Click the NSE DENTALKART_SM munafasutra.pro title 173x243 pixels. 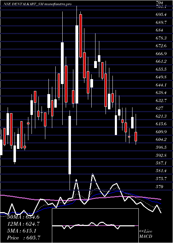(37, 4)
